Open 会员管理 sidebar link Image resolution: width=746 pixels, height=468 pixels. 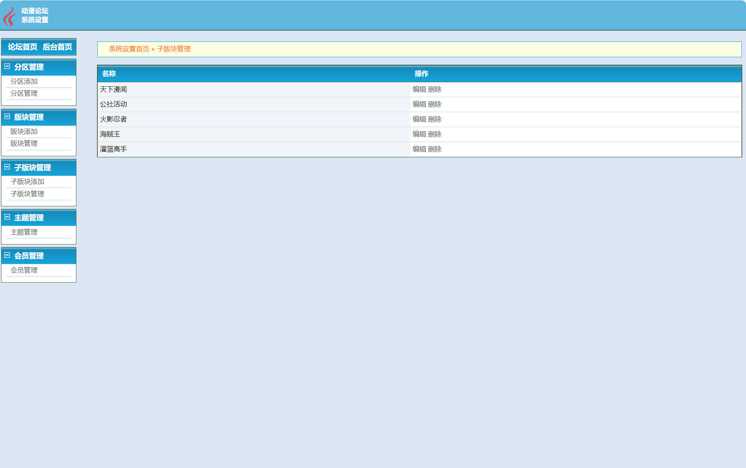pos(24,270)
